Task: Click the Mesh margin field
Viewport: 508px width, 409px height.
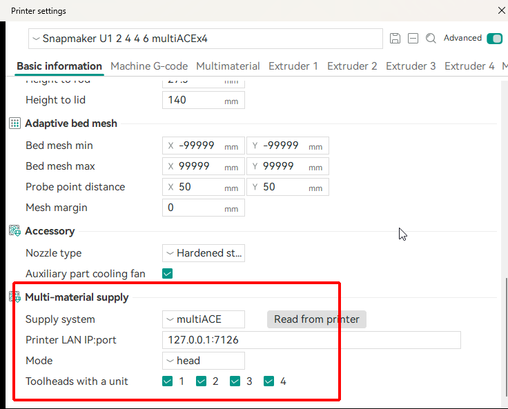Action: (204, 208)
